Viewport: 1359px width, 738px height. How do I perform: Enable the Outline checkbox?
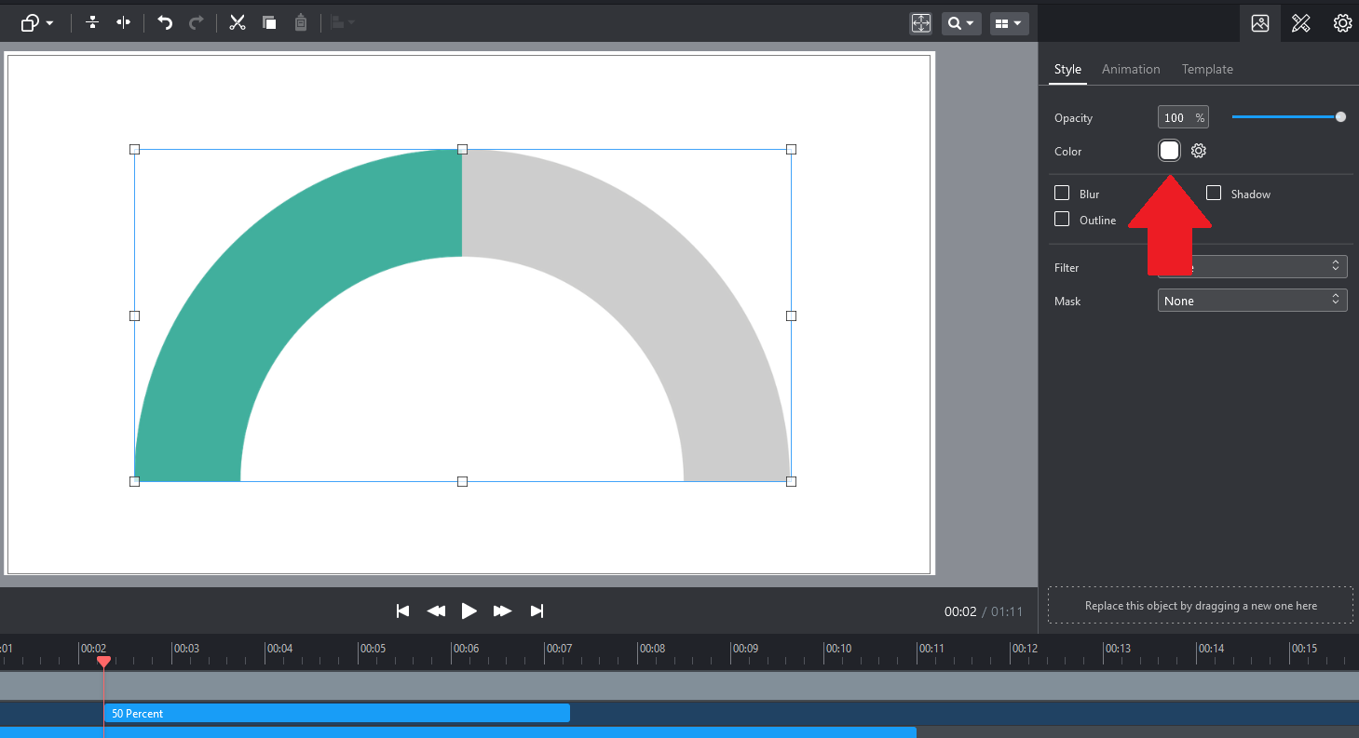click(x=1062, y=219)
